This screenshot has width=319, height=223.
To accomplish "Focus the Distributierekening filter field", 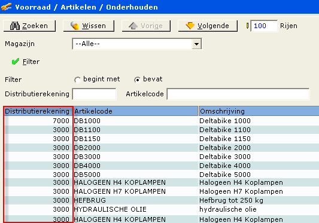I will pos(95,94).
